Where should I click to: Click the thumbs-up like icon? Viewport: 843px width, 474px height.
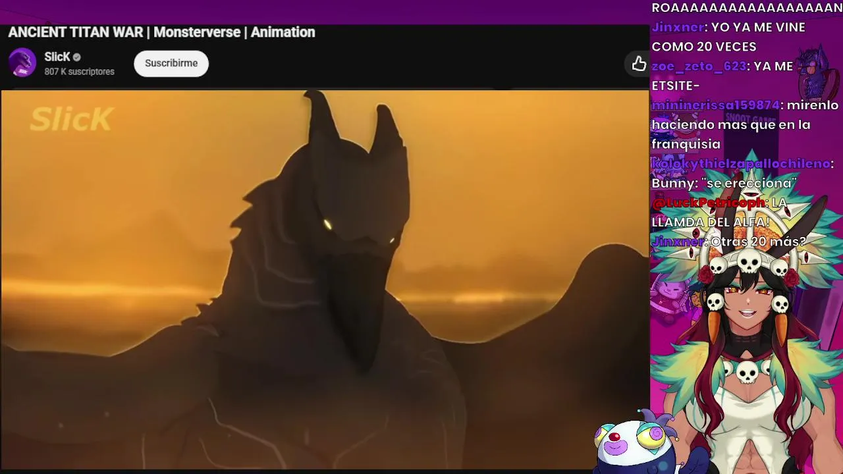click(639, 63)
